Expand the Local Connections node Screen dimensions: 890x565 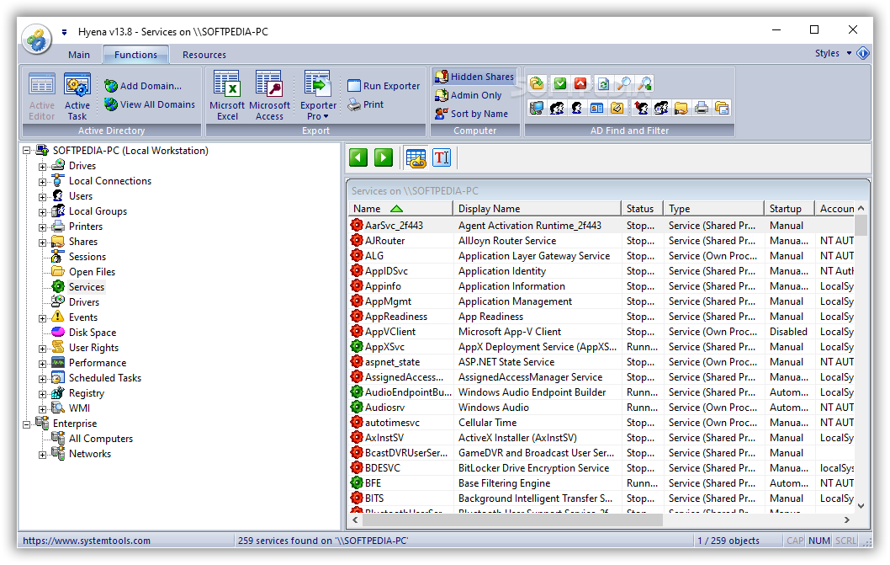(x=43, y=182)
